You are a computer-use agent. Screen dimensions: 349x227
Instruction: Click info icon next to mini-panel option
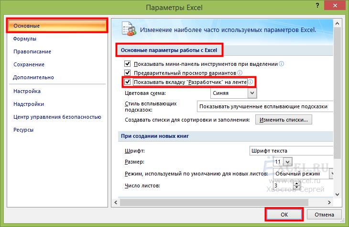pyautogui.click(x=282, y=64)
